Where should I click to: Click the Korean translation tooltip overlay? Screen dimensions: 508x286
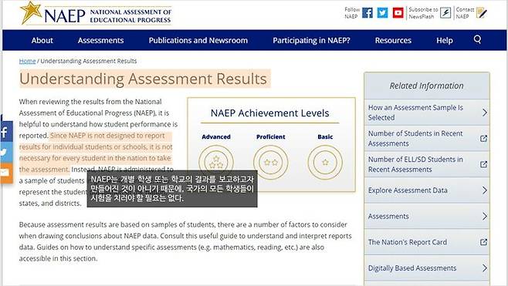172,189
